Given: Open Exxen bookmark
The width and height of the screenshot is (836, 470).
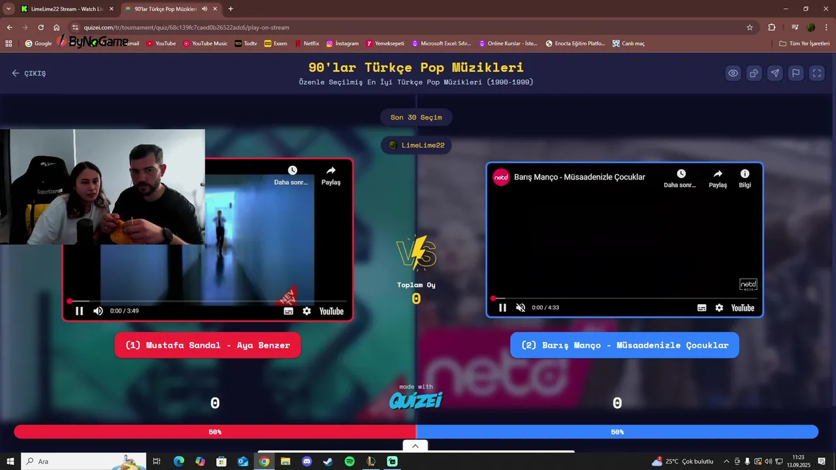Looking at the screenshot, I should point(276,43).
